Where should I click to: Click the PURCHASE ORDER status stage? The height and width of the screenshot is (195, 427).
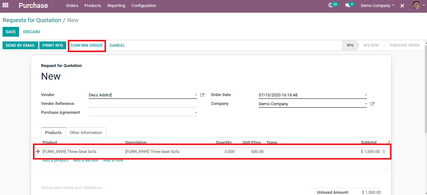[x=405, y=46]
